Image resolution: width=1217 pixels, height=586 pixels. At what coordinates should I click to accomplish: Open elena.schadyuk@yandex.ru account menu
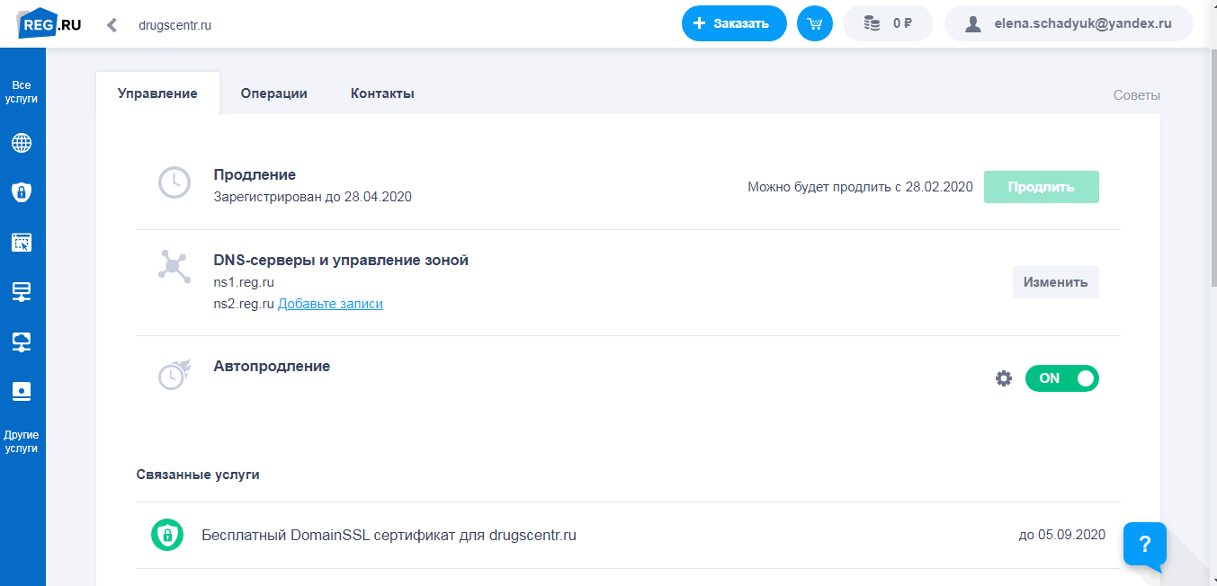[1069, 23]
